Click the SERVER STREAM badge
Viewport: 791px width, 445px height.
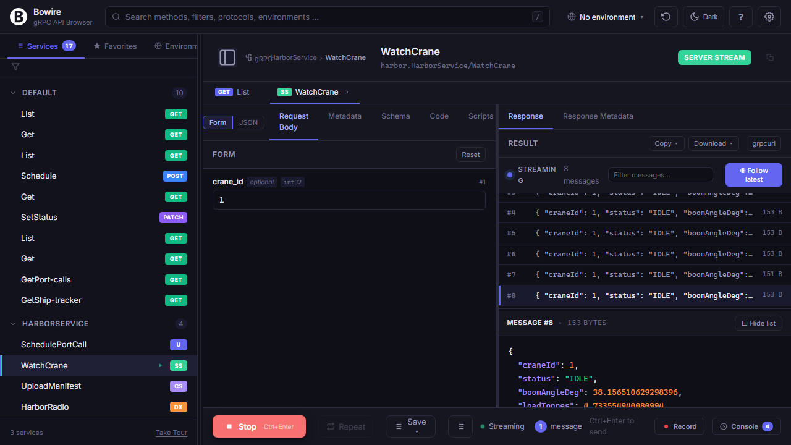coord(714,57)
